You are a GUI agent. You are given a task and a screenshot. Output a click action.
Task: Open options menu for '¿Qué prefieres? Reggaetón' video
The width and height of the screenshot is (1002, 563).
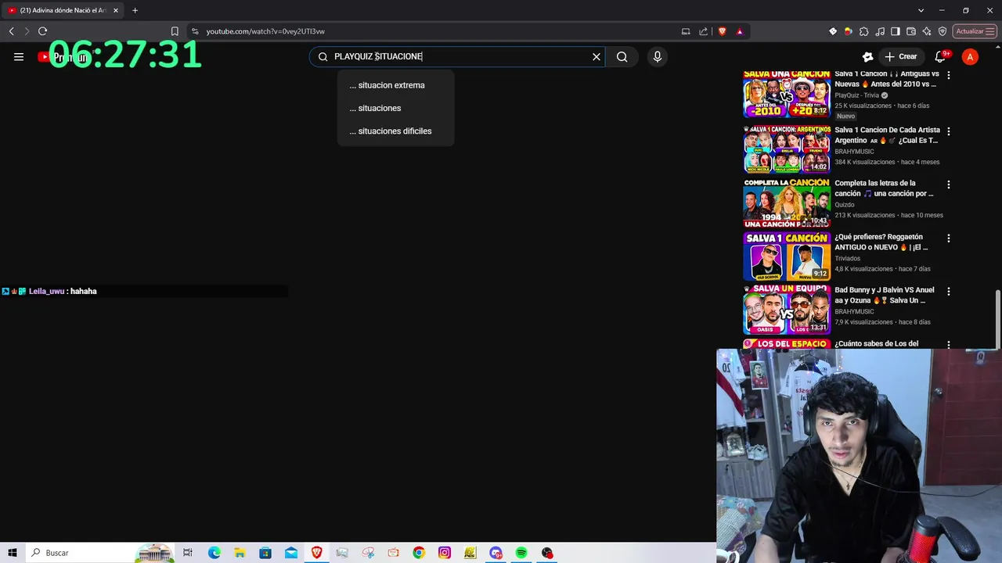coord(949,238)
